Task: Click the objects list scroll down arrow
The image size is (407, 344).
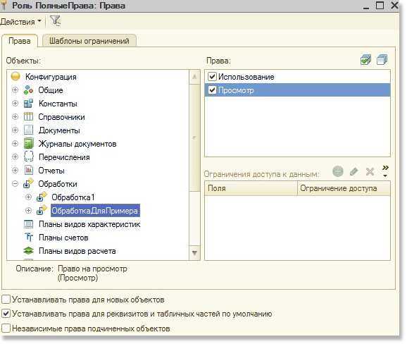Action: pyautogui.click(x=194, y=252)
